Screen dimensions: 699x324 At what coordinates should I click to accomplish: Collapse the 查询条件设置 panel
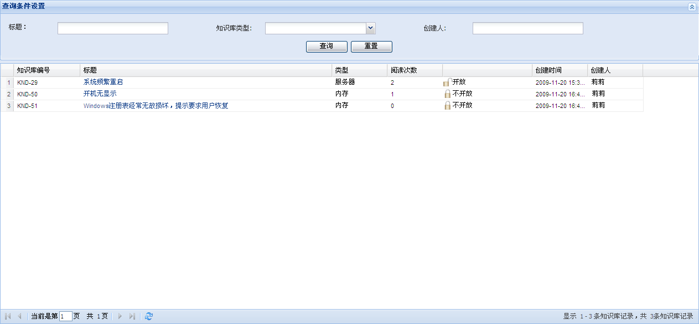click(x=691, y=7)
